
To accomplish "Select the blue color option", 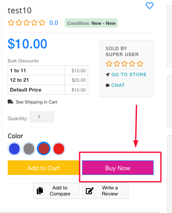I will pyautogui.click(x=14, y=149).
